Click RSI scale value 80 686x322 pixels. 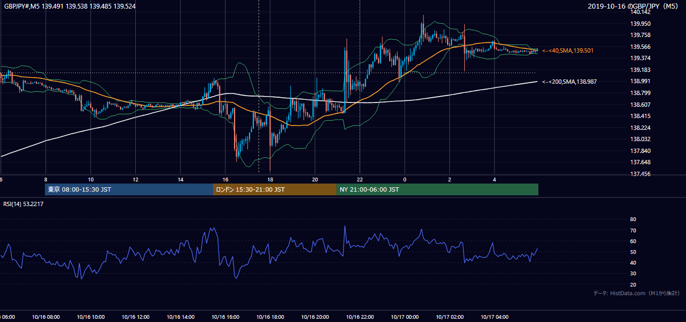[633, 219]
